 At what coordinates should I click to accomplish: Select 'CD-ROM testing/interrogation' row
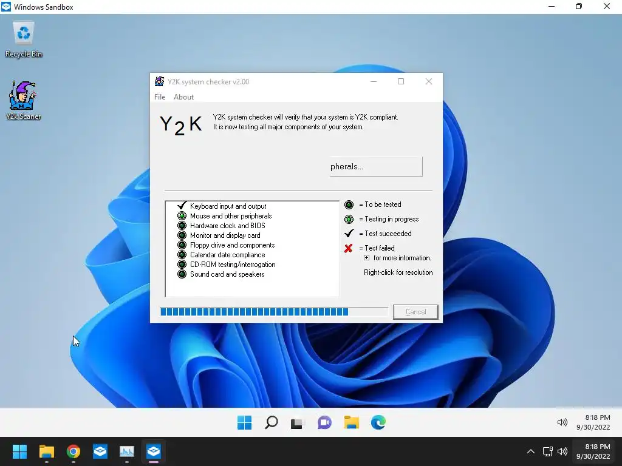pyautogui.click(x=233, y=265)
